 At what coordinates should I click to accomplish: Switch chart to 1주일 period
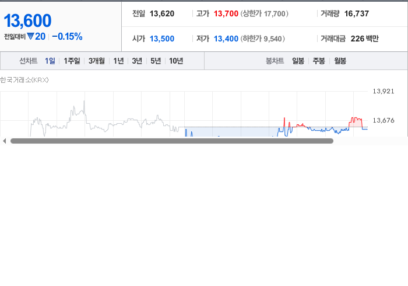72,61
